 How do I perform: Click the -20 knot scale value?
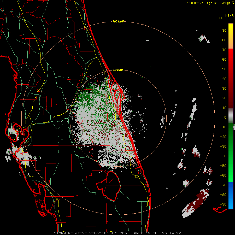click(x=223, y=137)
